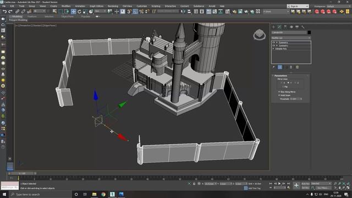Image resolution: width=352 pixels, height=198 pixels.
Task: Click the Mirror tool icon
Action: [x=183, y=12]
